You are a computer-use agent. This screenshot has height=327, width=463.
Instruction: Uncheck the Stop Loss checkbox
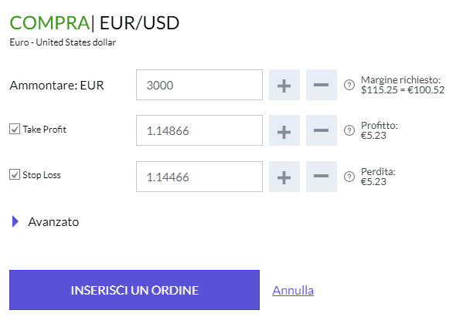click(x=15, y=174)
